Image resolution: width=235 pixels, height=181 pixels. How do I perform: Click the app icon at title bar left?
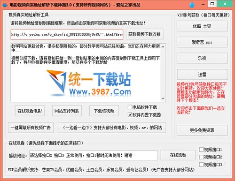click(5, 5)
